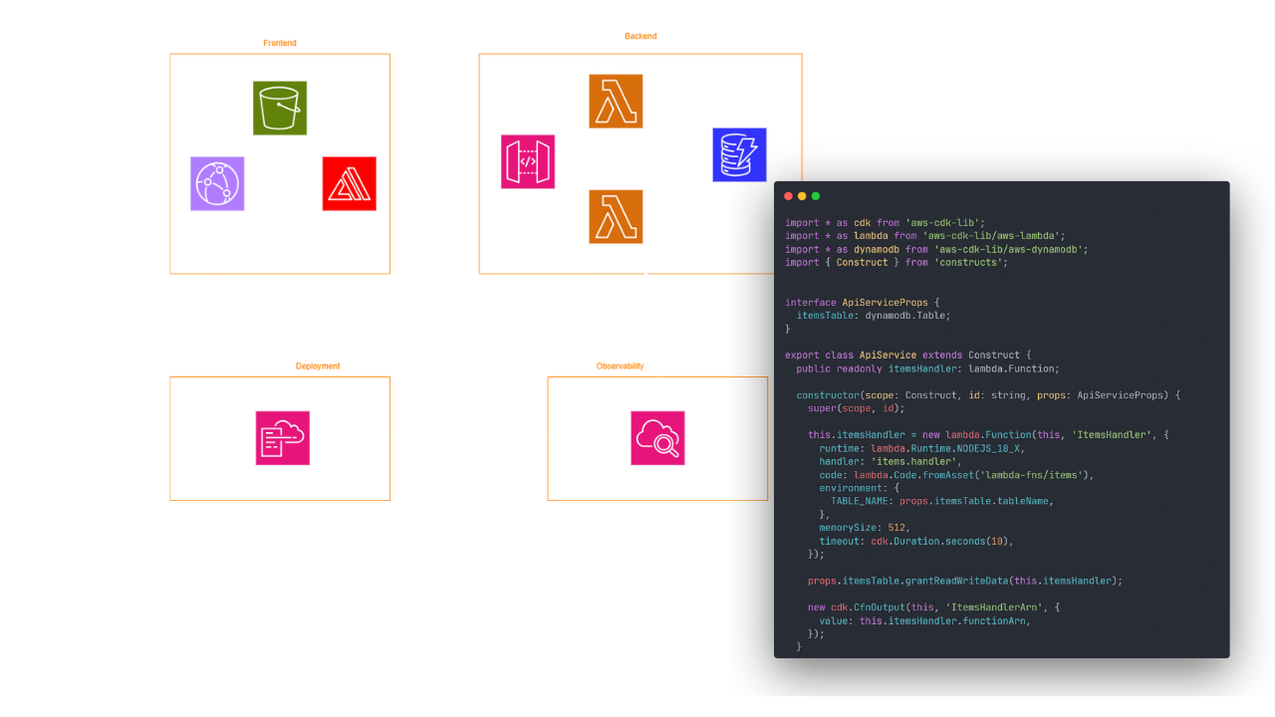The image size is (1275, 717).
Task: Select the red Amplify icon
Action: (x=350, y=183)
